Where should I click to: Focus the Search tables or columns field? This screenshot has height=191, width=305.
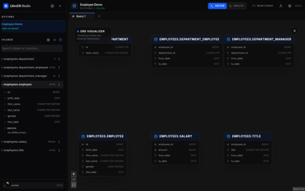click(32, 48)
